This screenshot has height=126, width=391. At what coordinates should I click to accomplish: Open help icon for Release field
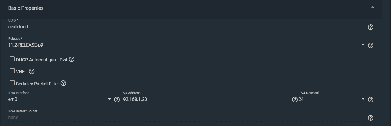tap(370, 45)
